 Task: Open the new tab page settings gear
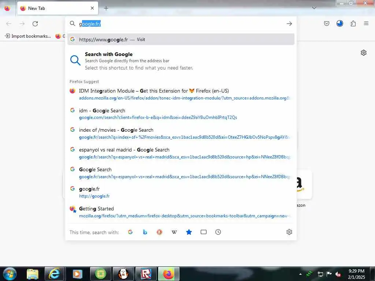click(364, 53)
